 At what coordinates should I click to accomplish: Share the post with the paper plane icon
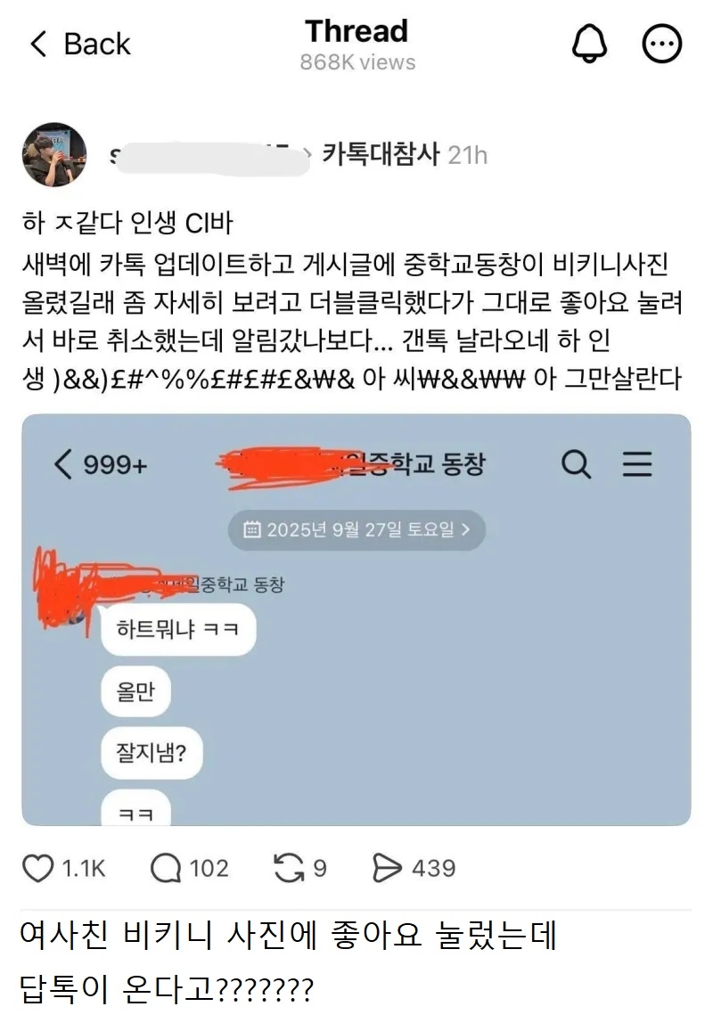point(387,868)
